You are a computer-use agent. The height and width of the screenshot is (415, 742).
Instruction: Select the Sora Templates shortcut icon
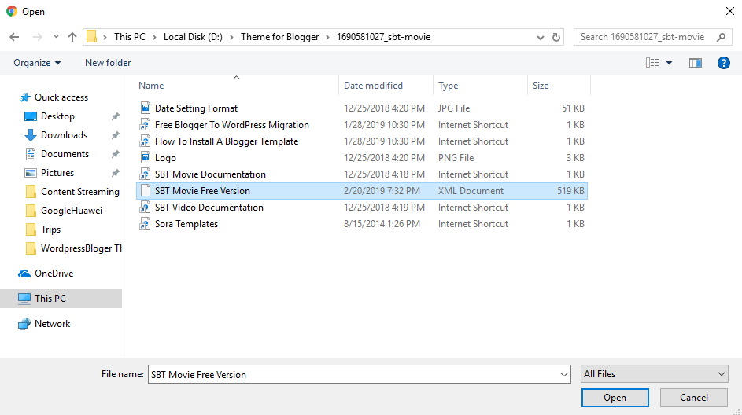146,224
